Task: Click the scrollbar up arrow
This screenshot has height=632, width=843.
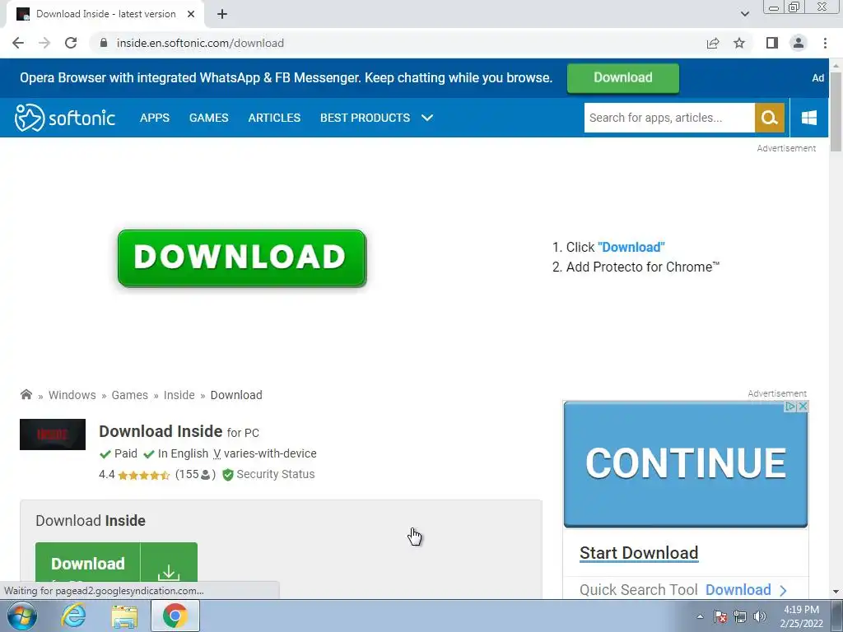Action: pos(836,65)
